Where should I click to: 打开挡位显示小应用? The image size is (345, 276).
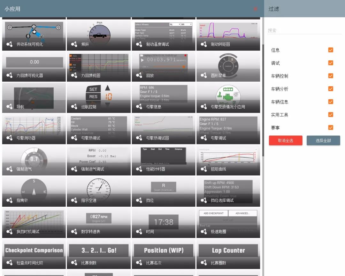(163, 192)
